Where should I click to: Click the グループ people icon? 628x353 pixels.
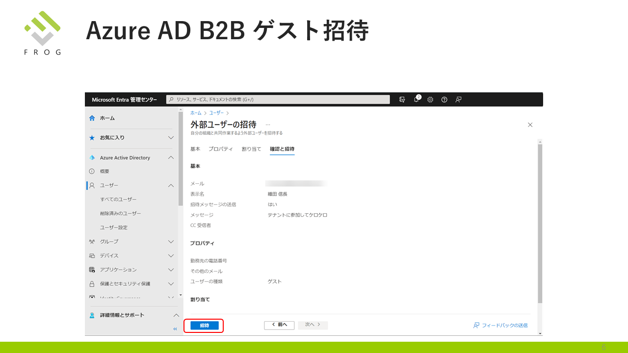click(92, 242)
